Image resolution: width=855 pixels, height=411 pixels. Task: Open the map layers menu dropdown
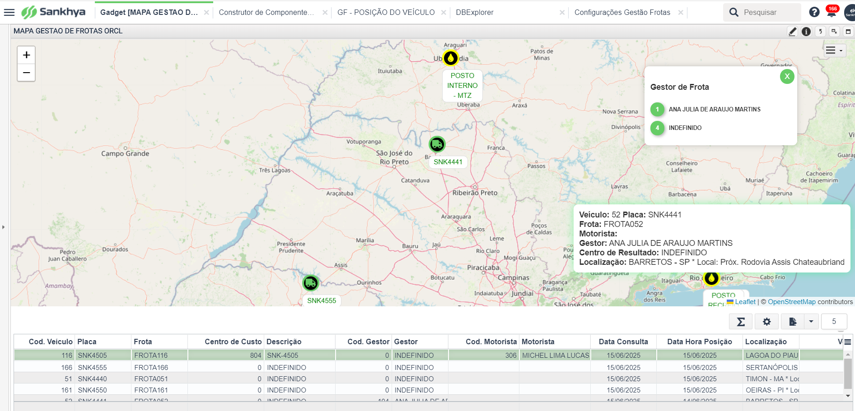[x=834, y=51]
